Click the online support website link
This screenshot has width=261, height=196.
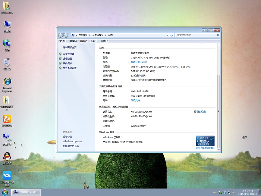click(135, 100)
